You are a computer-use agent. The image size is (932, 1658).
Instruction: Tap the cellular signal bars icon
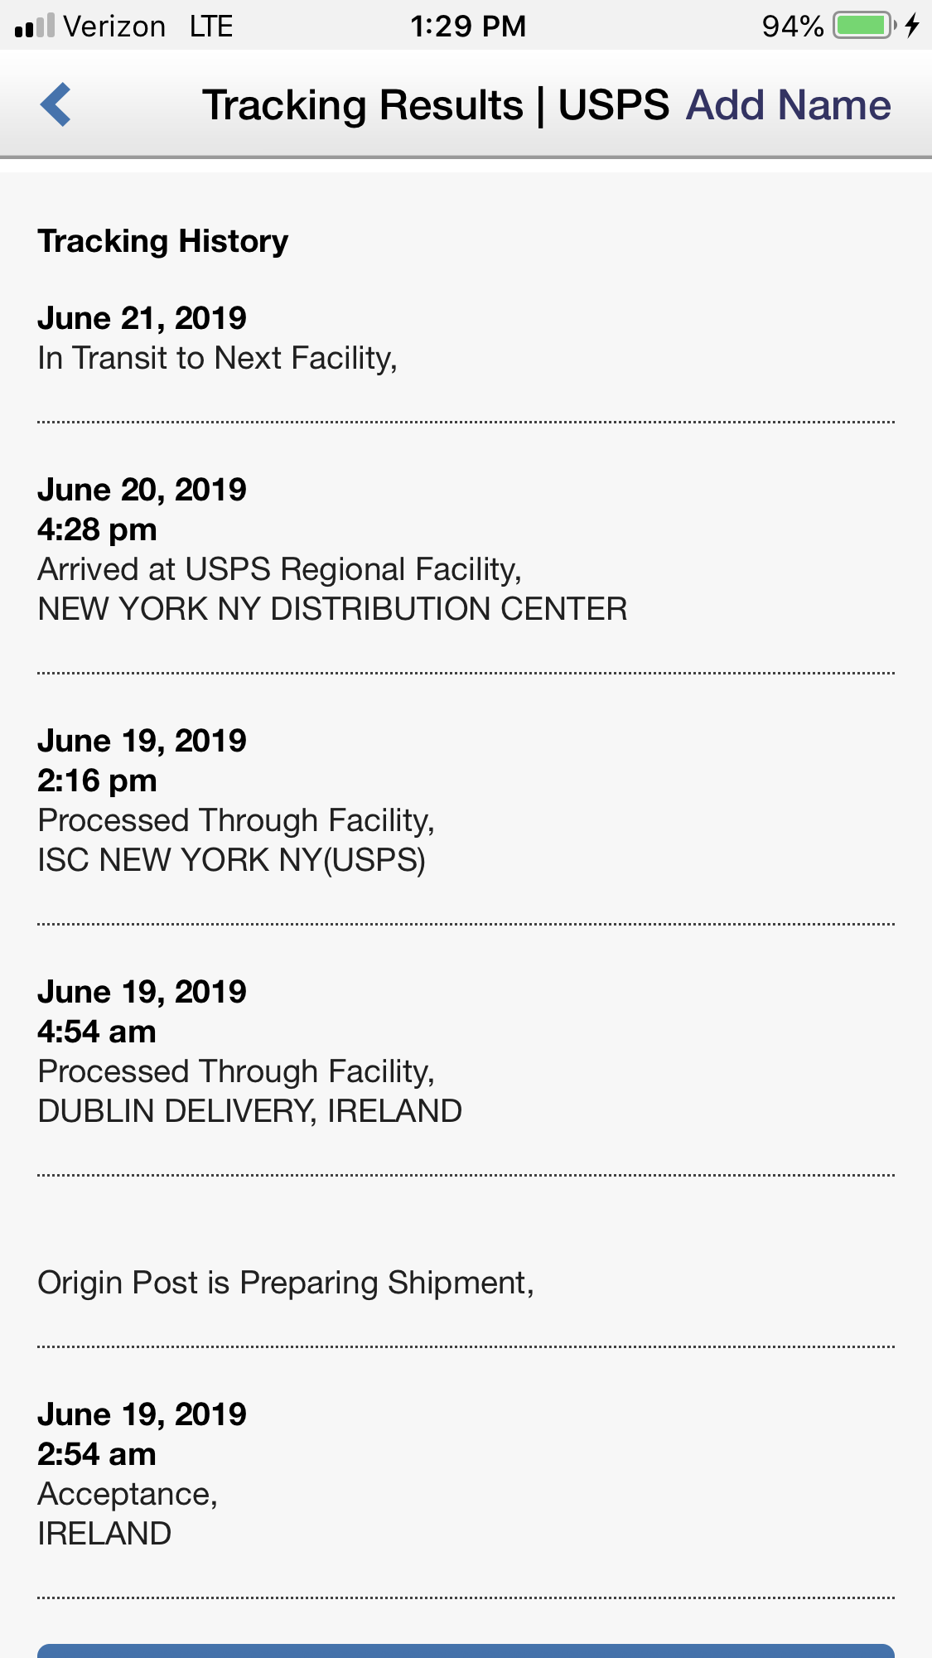coord(35,26)
